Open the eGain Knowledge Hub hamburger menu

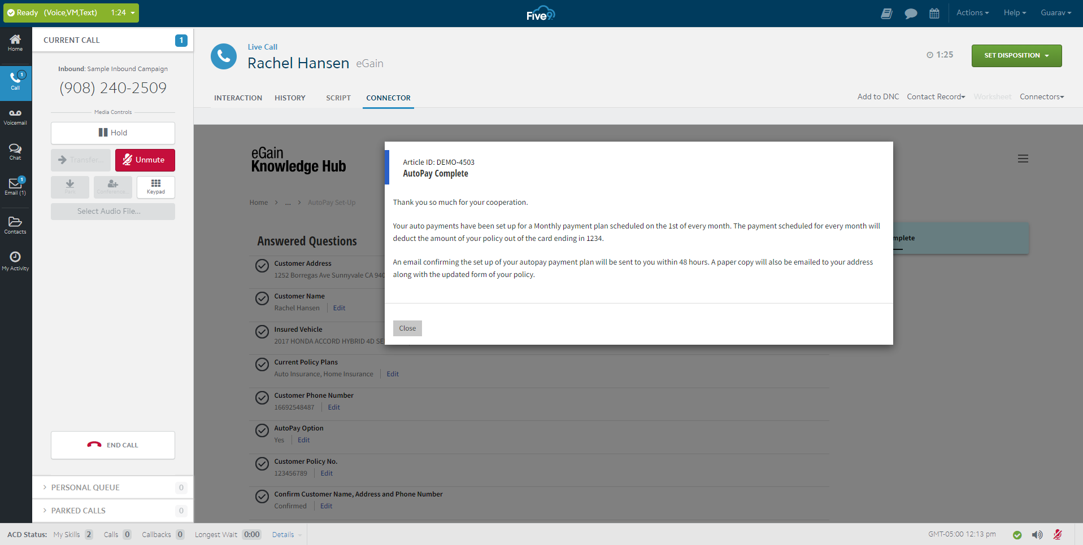1023,159
